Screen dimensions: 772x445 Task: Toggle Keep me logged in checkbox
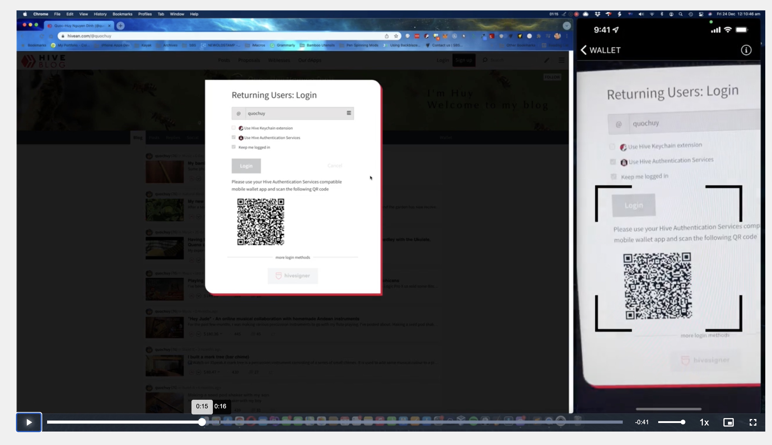pos(234,147)
